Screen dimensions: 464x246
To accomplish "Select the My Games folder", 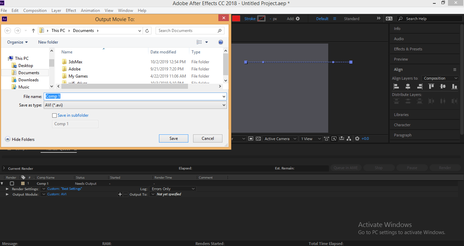I will [x=78, y=76].
